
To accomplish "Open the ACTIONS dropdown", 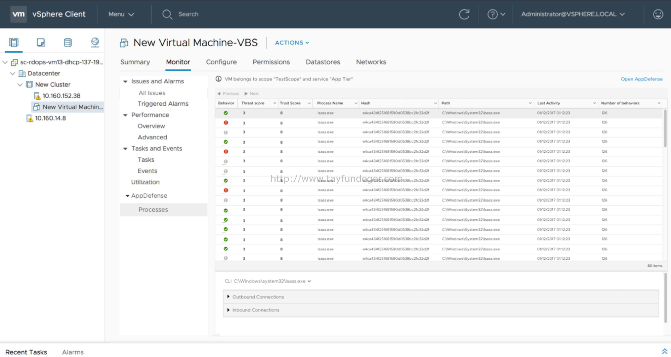I will [x=292, y=43].
